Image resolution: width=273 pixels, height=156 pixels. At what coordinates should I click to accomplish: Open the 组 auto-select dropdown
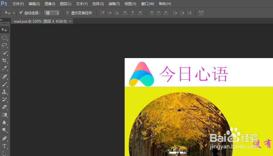(52, 13)
